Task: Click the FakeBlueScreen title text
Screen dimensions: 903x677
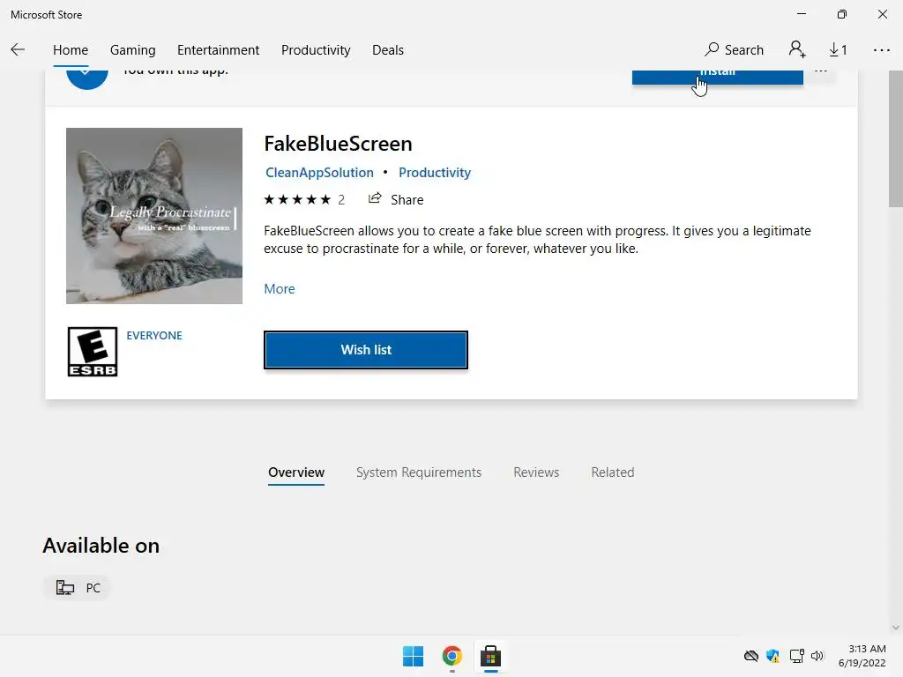Action: [x=338, y=144]
